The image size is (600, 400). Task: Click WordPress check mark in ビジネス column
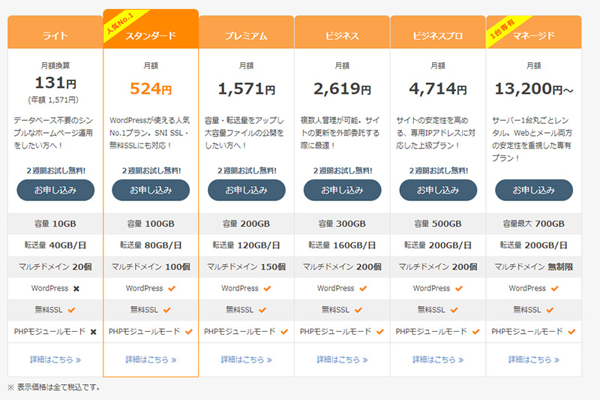coord(363,289)
